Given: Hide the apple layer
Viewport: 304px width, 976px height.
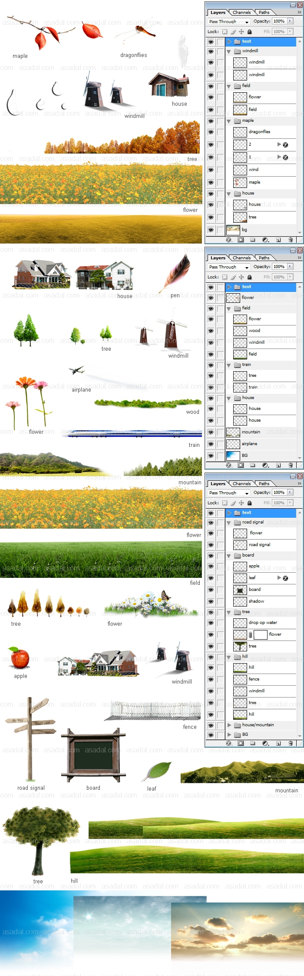Looking at the screenshot, I should [211, 567].
